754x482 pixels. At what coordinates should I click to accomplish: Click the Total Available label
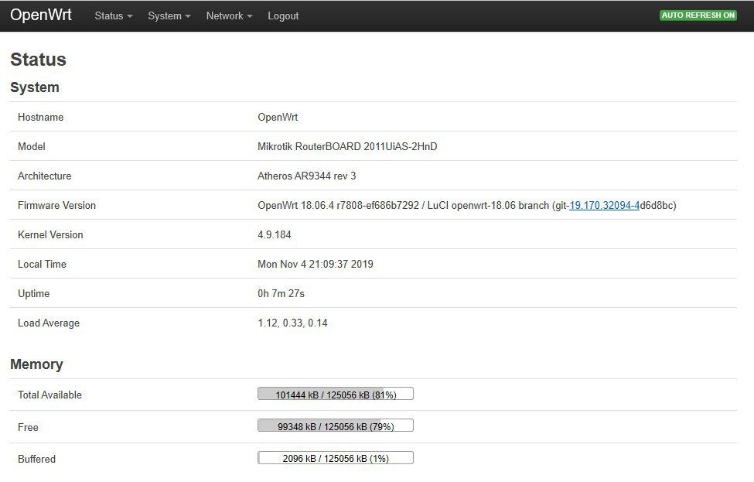click(49, 395)
